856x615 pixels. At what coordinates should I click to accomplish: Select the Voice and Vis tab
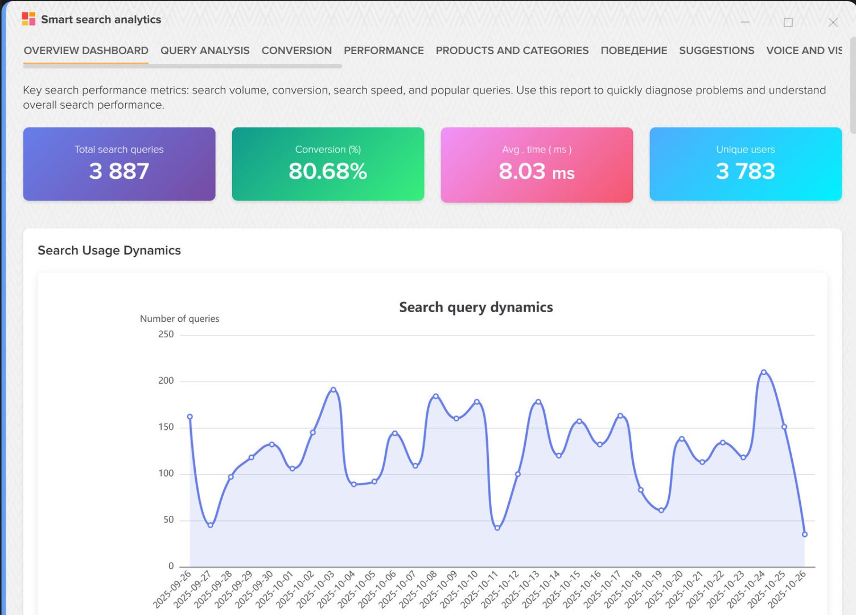[804, 51]
